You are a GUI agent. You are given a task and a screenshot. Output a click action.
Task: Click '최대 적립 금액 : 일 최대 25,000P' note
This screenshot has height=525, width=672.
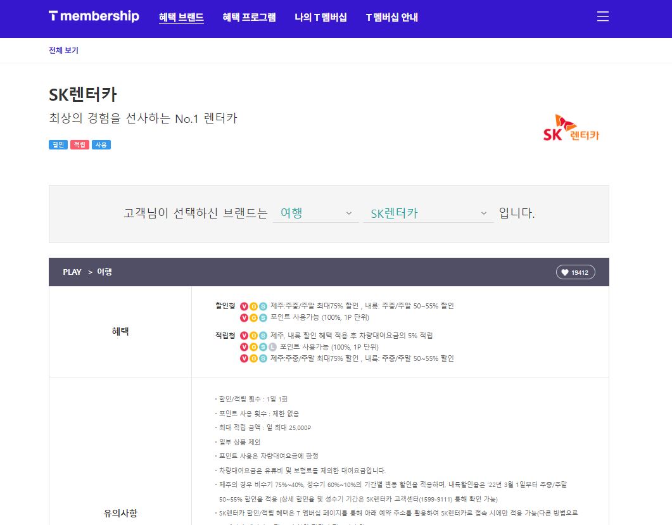tap(264, 427)
